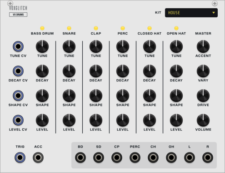The height and width of the screenshot is (173, 225).
Task: Click the Snare LEVEL knob
Action: [x=69, y=120]
